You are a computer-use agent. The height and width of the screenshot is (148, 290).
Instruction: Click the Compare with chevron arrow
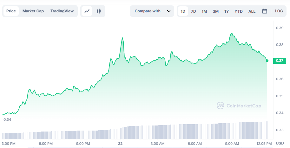[168, 11]
